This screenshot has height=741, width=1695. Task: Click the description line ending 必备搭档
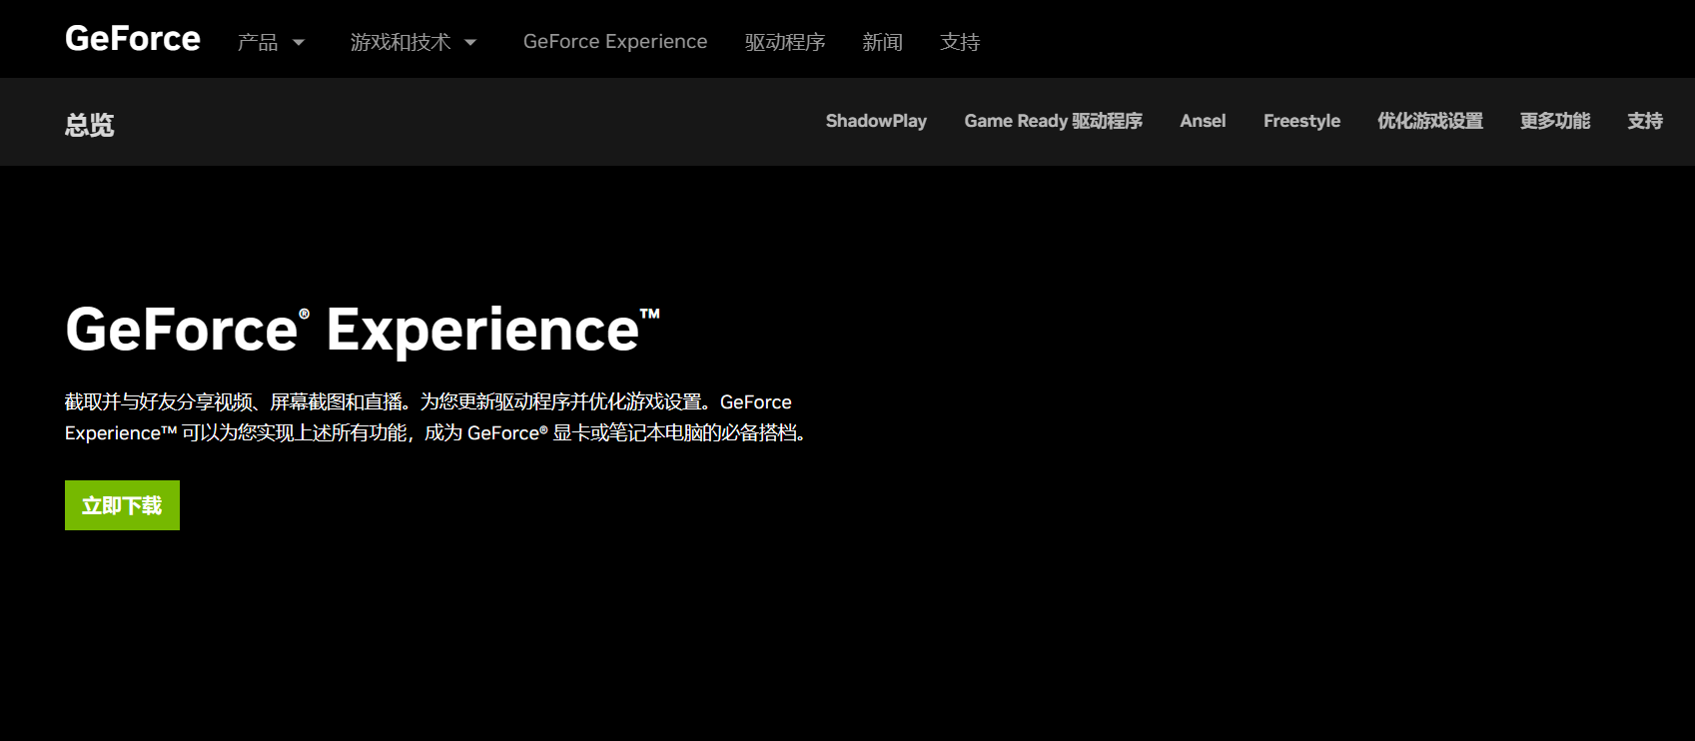(x=435, y=432)
